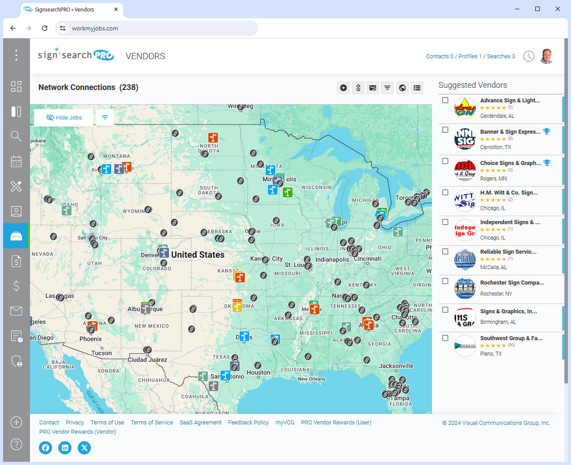Click the H.M. Witt & Co. logo thumbnail
Screen dimensions: 571x465
pos(465,200)
